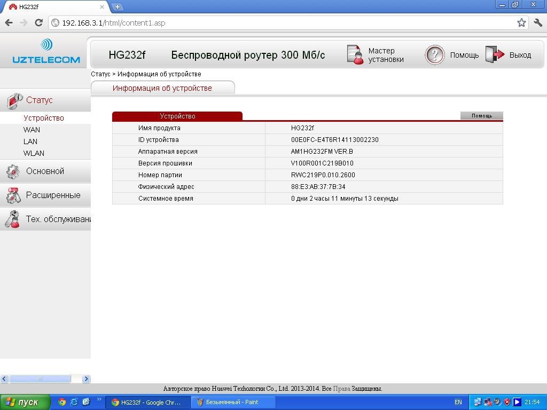The height and width of the screenshot is (410, 547).
Task: Click the Тех. обслуживание tools icon
Action: [13, 219]
